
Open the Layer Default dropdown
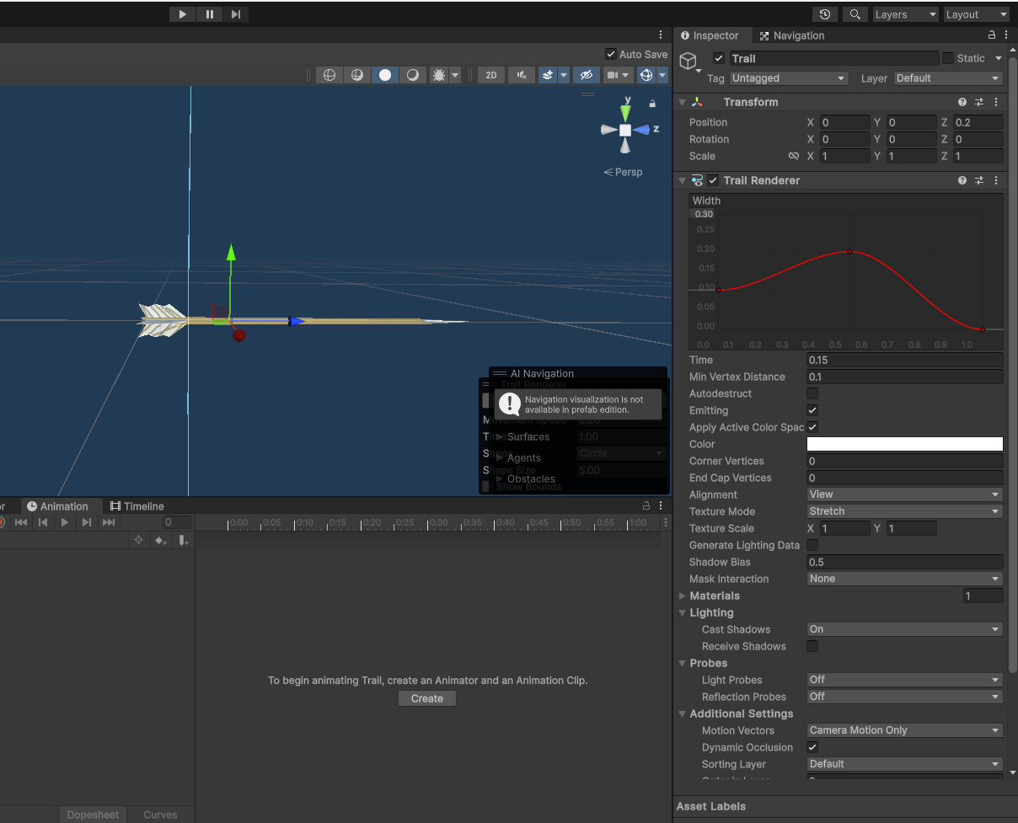pyautogui.click(x=948, y=78)
